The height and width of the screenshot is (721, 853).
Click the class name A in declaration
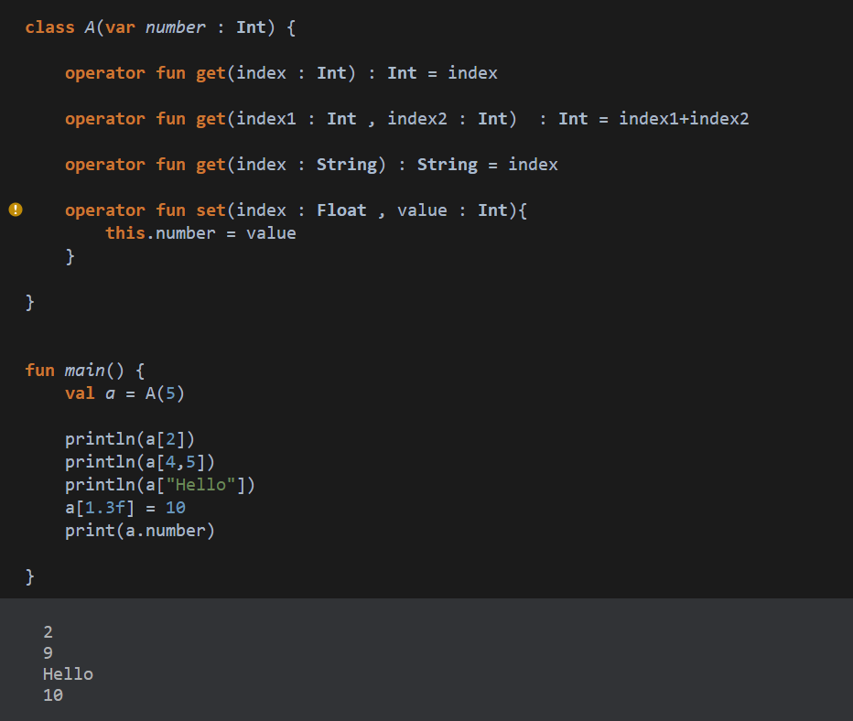click(90, 27)
